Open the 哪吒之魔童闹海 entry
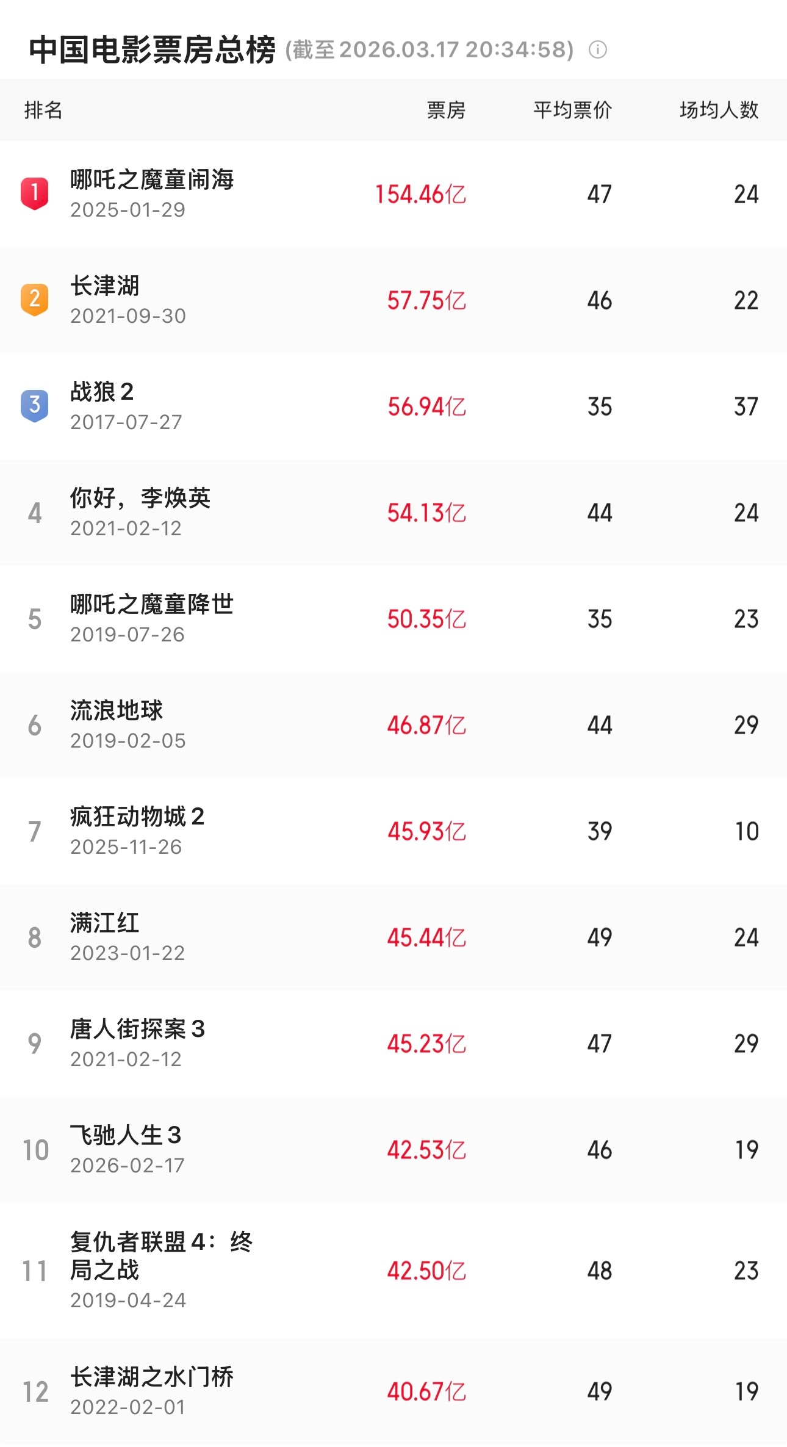787x1447 pixels. click(x=154, y=180)
